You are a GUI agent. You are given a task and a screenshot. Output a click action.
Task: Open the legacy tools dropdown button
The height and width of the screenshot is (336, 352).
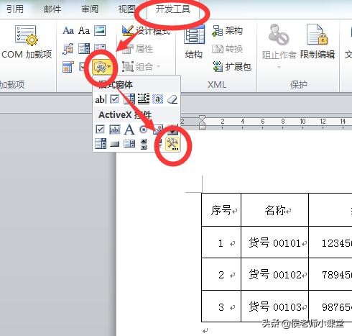[x=102, y=67]
